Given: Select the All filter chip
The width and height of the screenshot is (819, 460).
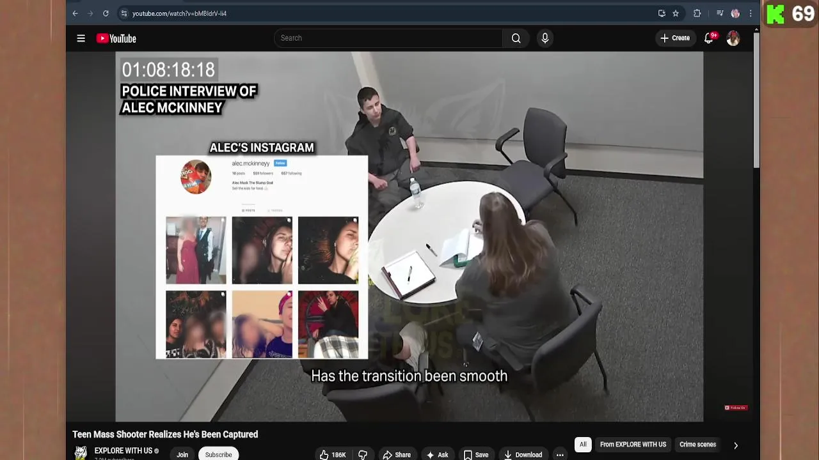Looking at the screenshot, I should (583, 445).
